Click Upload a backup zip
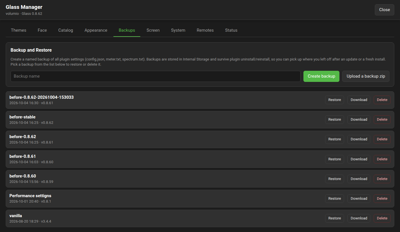The height and width of the screenshot is (232, 400). coord(366,76)
